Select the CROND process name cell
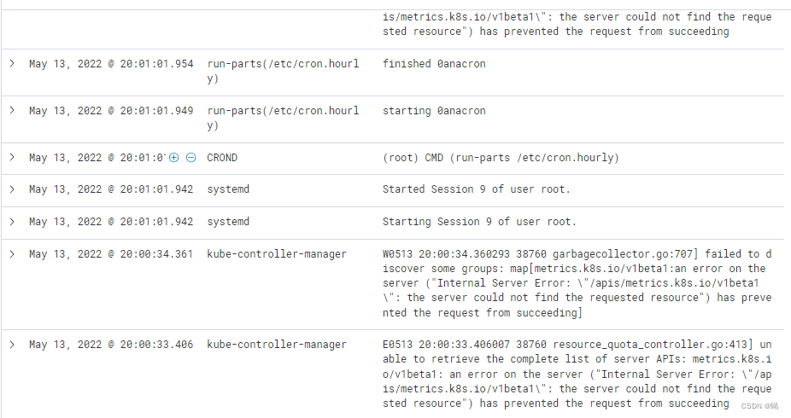Viewport: 791px width, 418px height. tap(222, 158)
